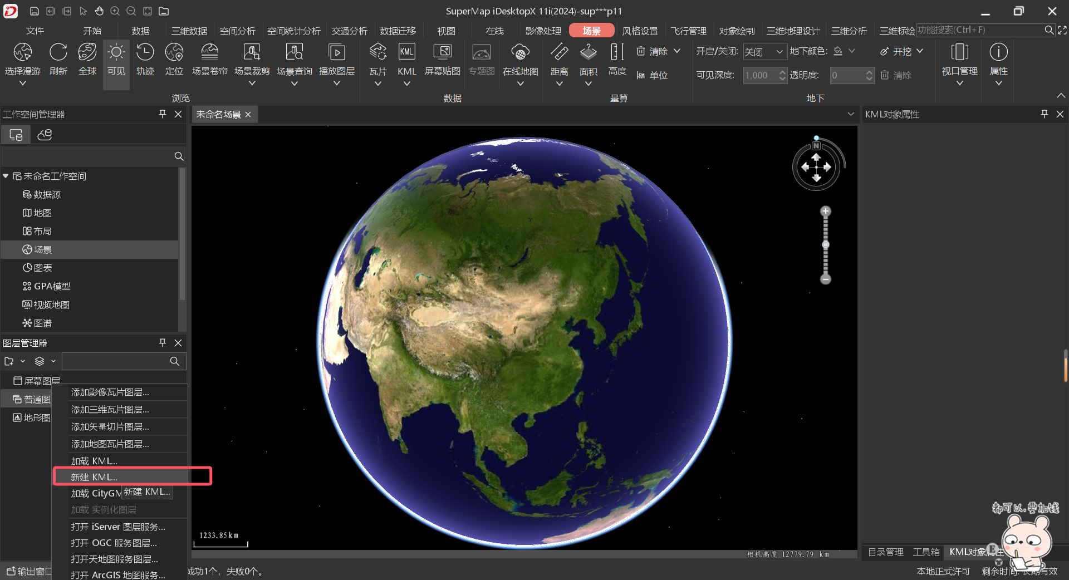
Task: Switch to the 风格设置 ribbon tab
Action: tap(640, 31)
